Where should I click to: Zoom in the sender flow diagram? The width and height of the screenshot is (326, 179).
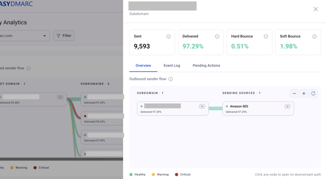click(304, 93)
